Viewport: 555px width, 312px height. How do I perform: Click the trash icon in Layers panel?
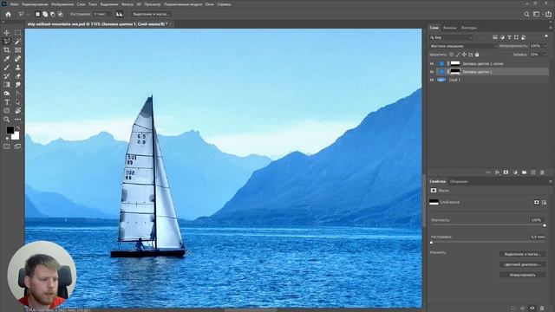pos(542,172)
